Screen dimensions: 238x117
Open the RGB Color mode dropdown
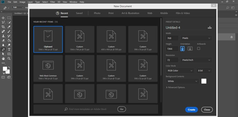(x=180, y=71)
